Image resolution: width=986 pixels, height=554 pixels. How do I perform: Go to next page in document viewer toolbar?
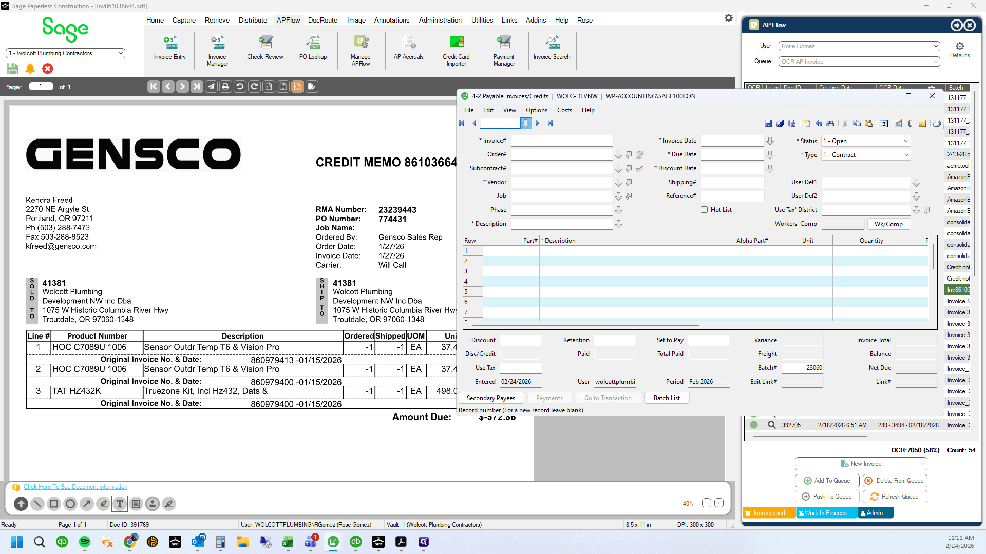click(182, 87)
